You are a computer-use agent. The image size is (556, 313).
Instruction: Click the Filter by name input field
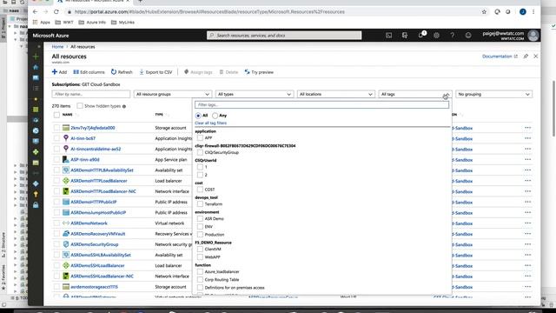(x=90, y=94)
